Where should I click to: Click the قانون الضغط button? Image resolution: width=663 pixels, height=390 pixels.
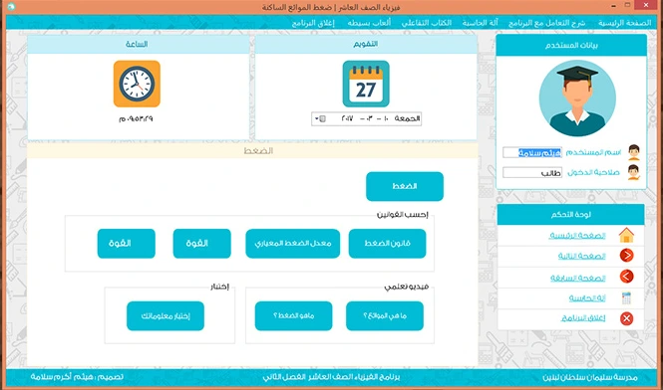(387, 244)
